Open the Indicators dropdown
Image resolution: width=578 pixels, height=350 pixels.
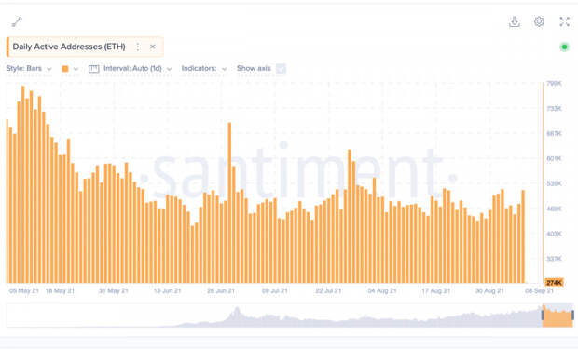pos(203,69)
